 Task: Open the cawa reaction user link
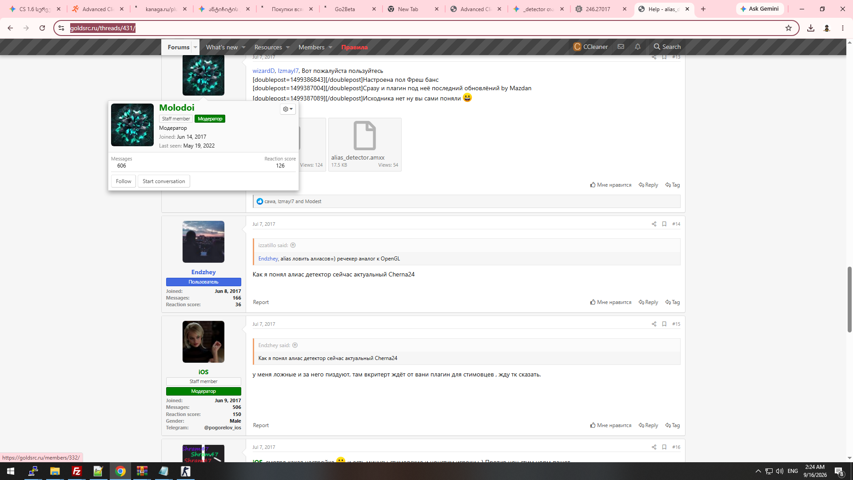[270, 201]
